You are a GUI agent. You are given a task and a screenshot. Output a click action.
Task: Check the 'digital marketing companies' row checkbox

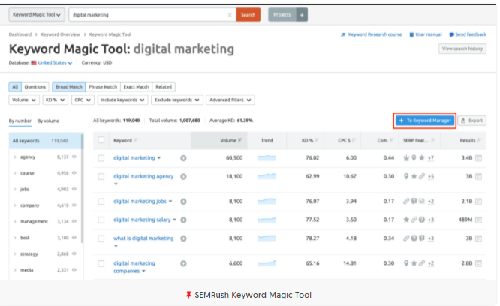101,263
